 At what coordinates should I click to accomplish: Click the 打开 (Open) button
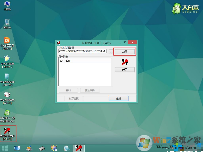pos(125,52)
